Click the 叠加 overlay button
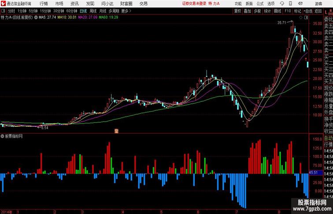The image size is (333, 214). tap(248, 11)
